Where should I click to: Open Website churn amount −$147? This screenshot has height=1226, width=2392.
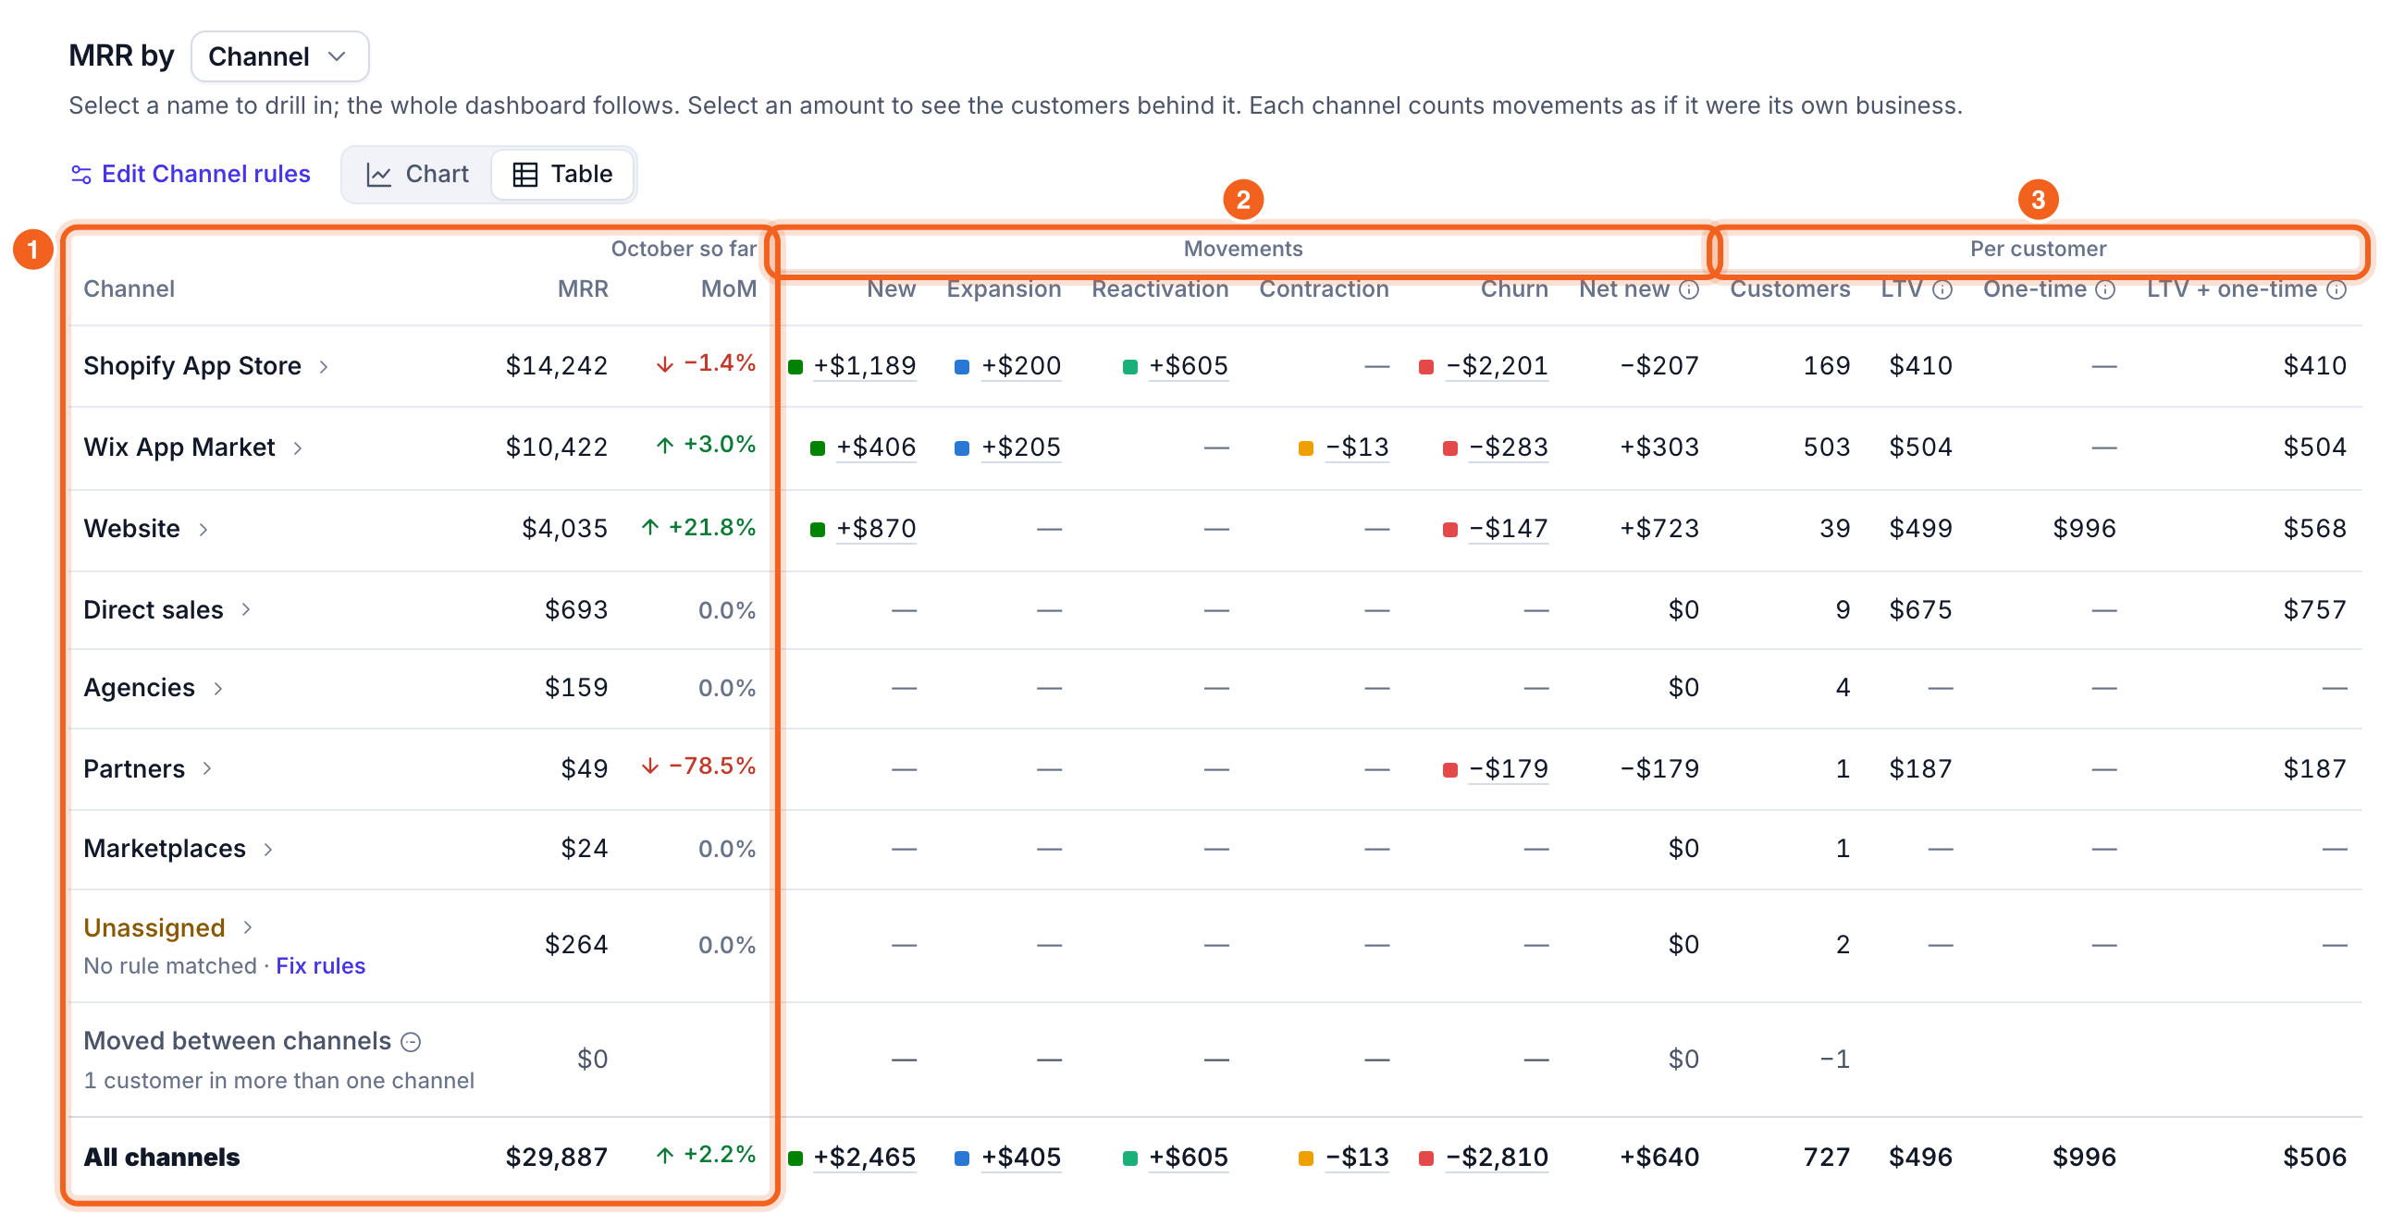[1508, 529]
